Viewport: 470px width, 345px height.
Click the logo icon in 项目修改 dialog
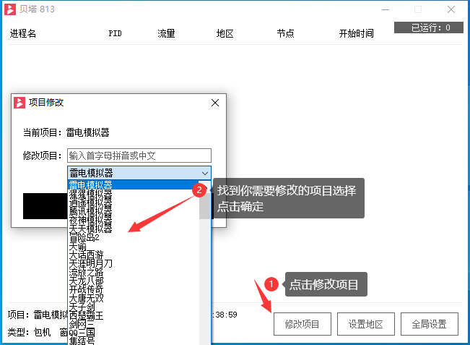tap(20, 103)
